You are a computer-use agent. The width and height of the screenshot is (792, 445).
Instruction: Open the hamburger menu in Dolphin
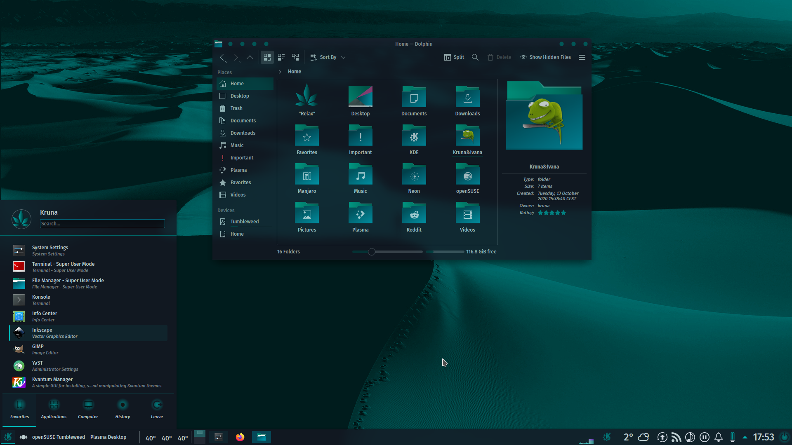(x=582, y=57)
